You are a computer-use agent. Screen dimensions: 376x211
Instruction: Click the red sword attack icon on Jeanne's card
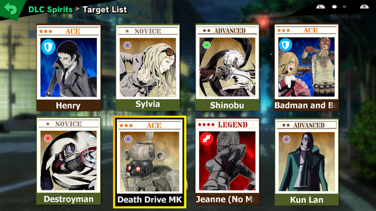pyautogui.click(x=206, y=139)
